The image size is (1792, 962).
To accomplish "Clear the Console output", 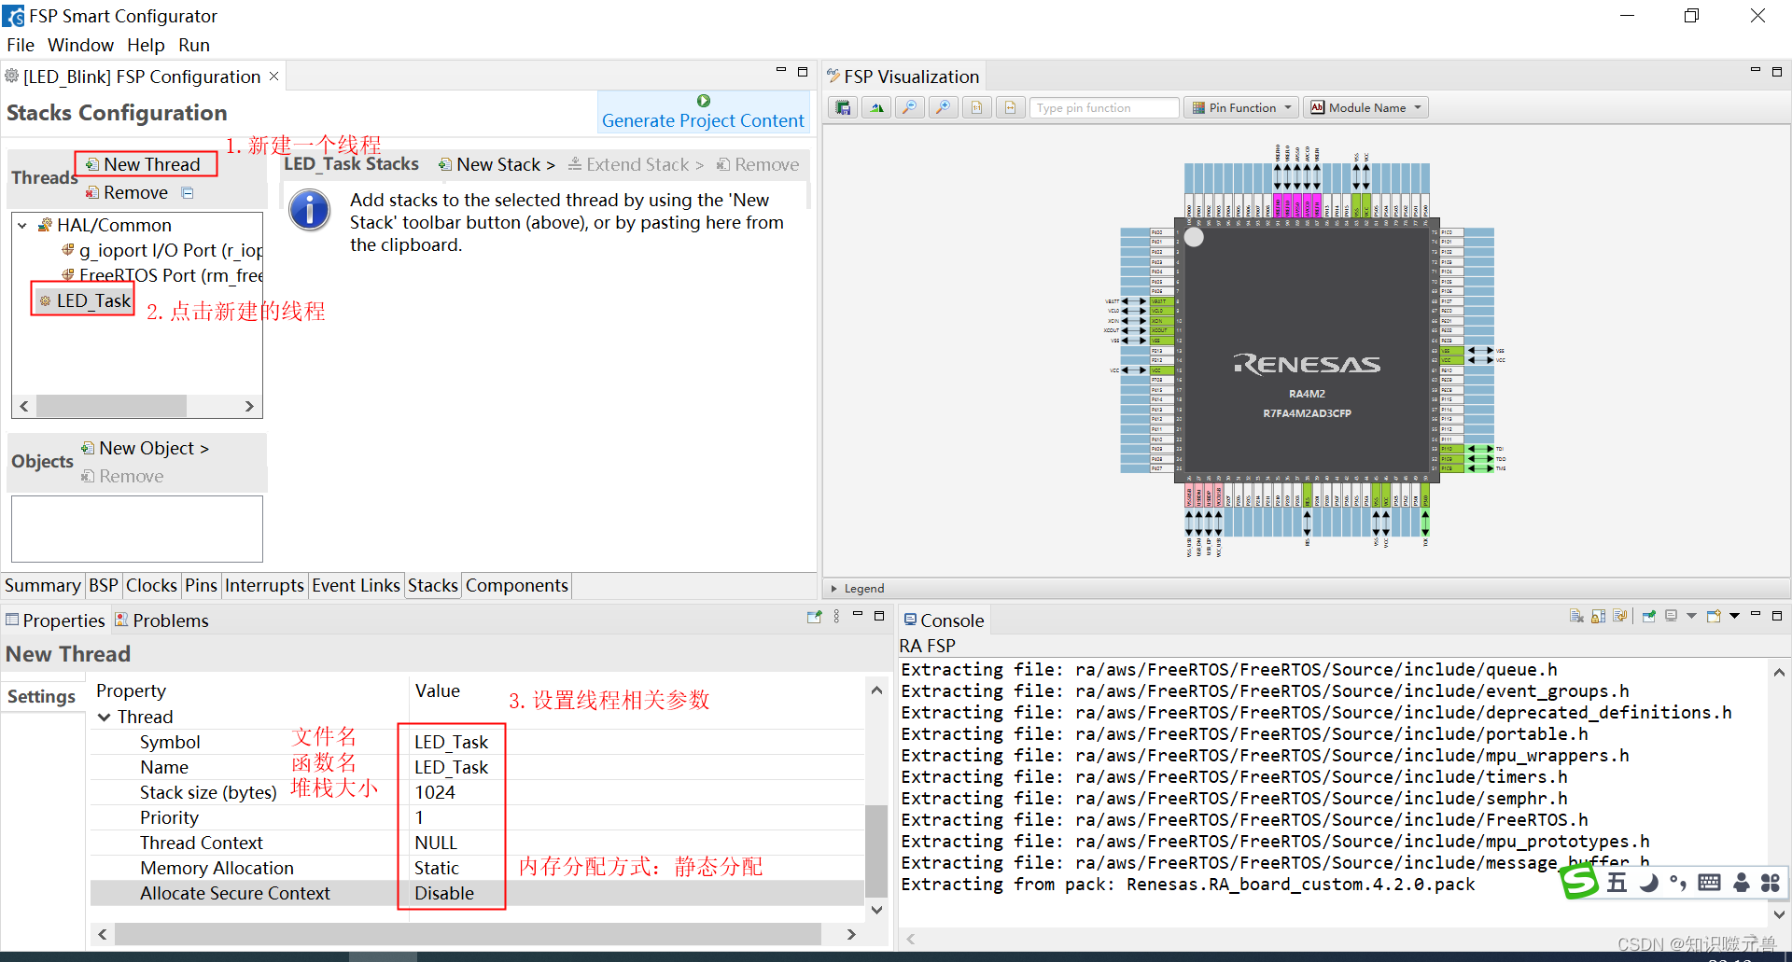I will click(1576, 616).
